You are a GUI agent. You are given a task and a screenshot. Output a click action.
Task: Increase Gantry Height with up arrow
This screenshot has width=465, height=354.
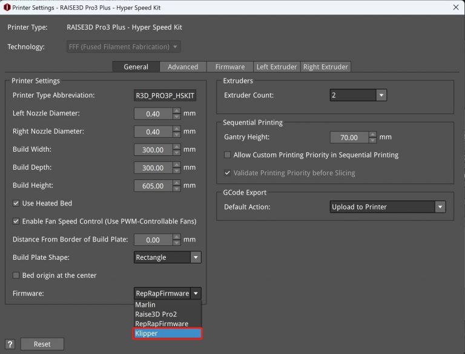[373, 134]
